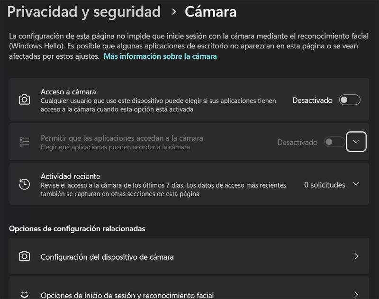Expand the Actividad reciente section

(x=356, y=184)
